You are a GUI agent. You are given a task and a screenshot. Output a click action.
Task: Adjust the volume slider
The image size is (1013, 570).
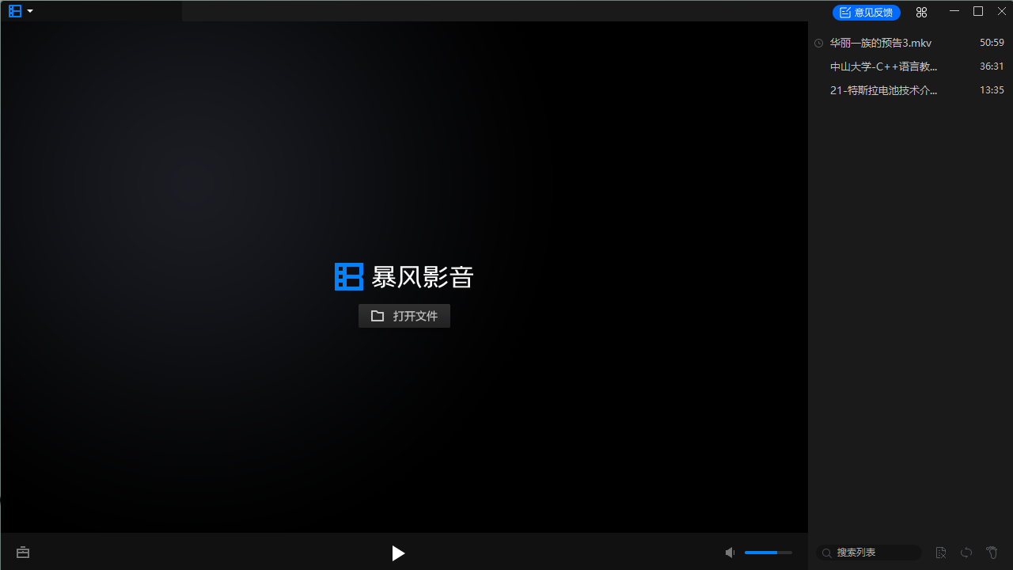tap(768, 552)
